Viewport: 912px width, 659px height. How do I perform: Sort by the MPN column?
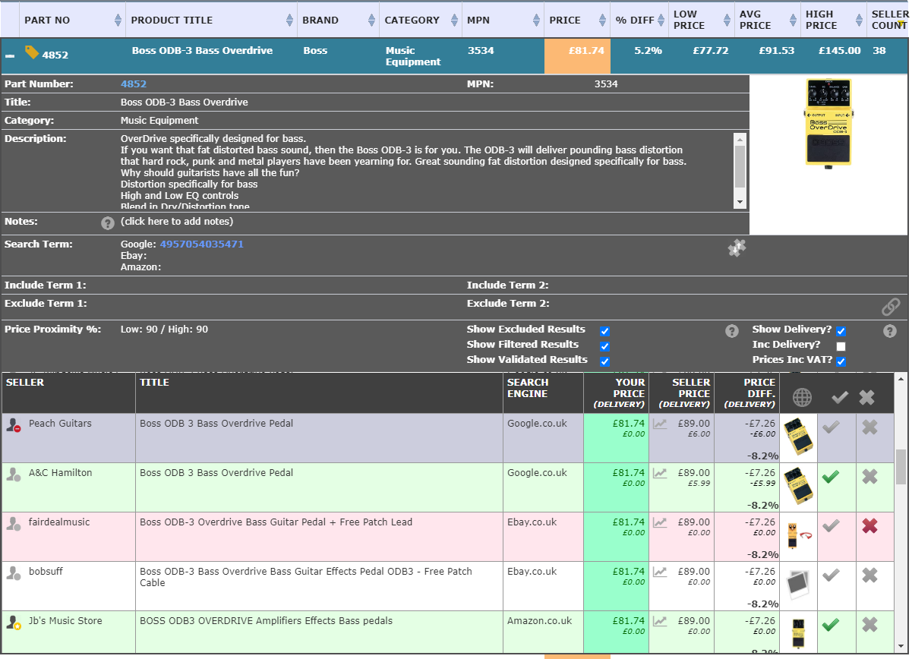(x=503, y=20)
